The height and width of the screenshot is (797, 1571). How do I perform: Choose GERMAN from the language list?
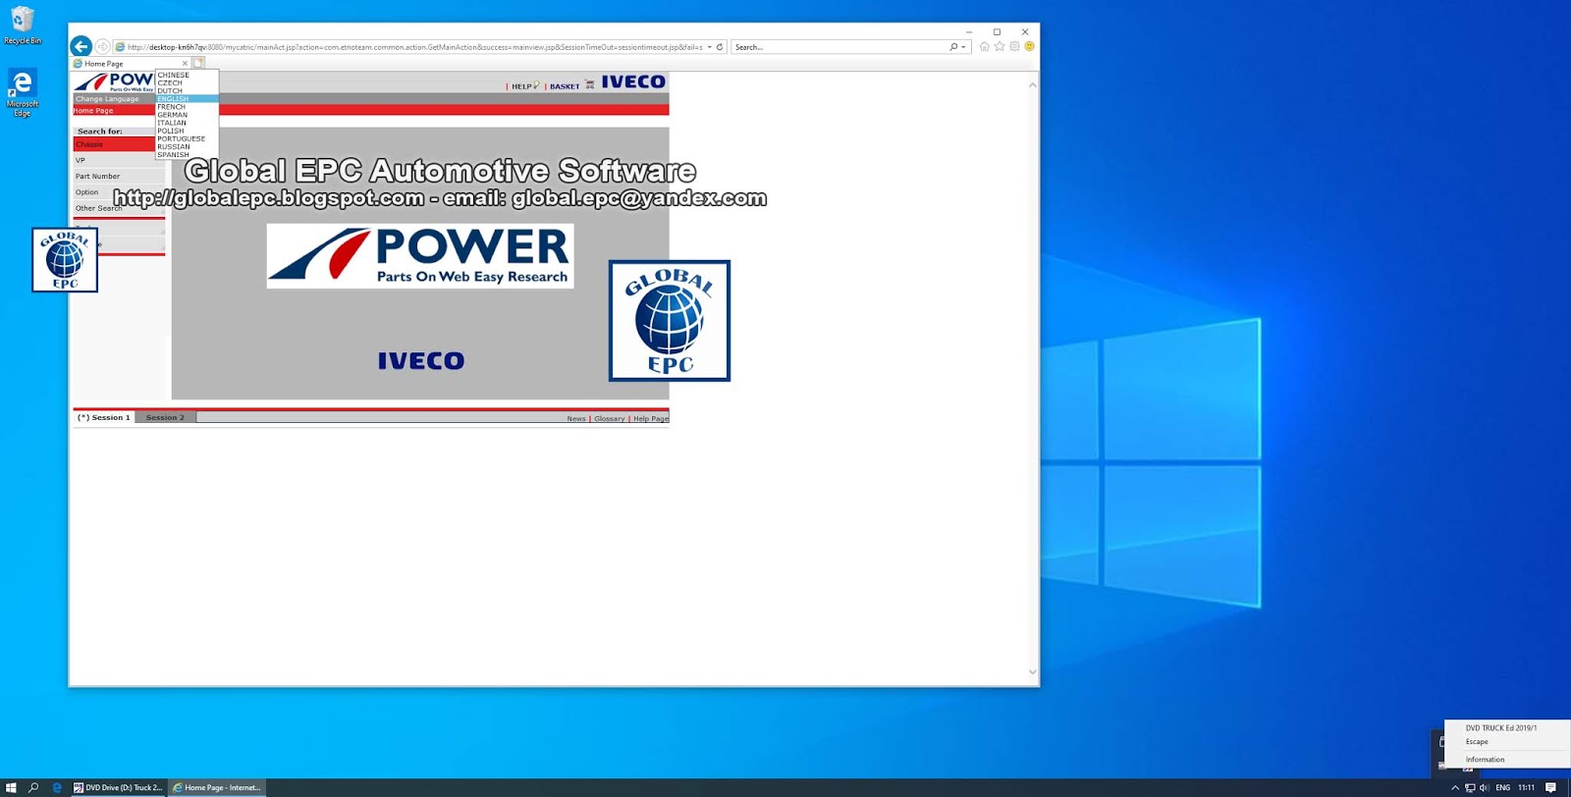coord(187,115)
